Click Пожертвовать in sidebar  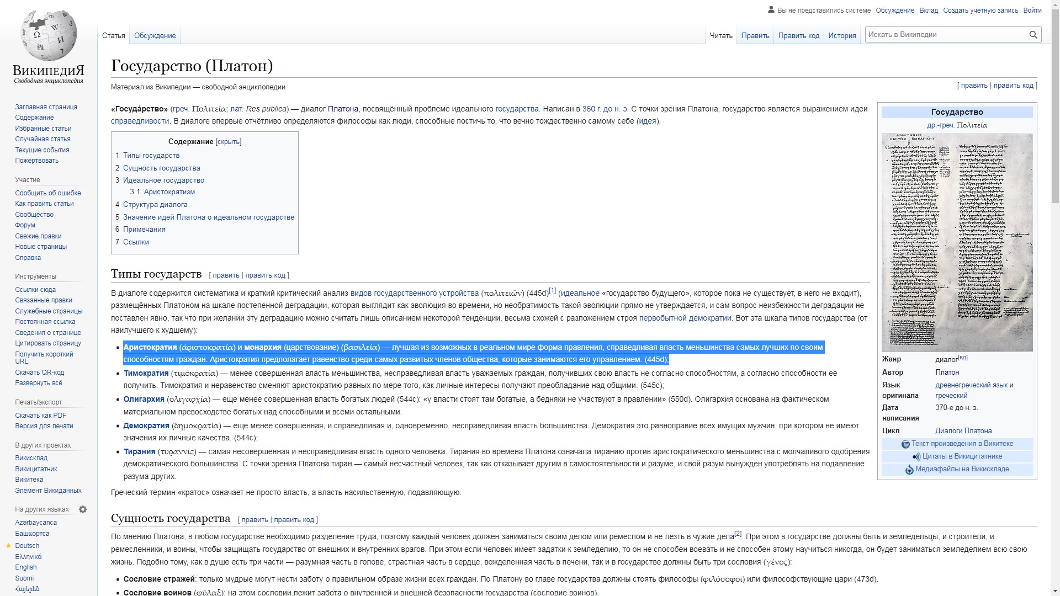[x=36, y=161]
